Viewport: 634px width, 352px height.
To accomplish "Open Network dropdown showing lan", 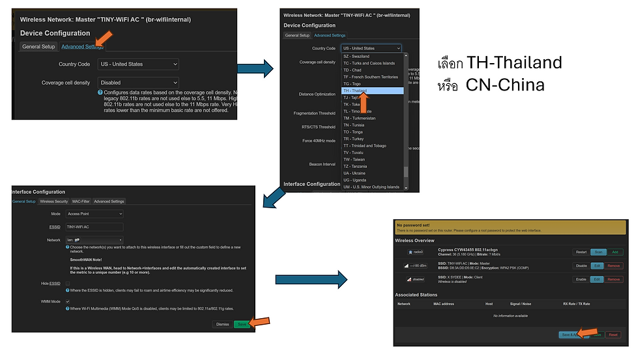I will [x=94, y=240].
